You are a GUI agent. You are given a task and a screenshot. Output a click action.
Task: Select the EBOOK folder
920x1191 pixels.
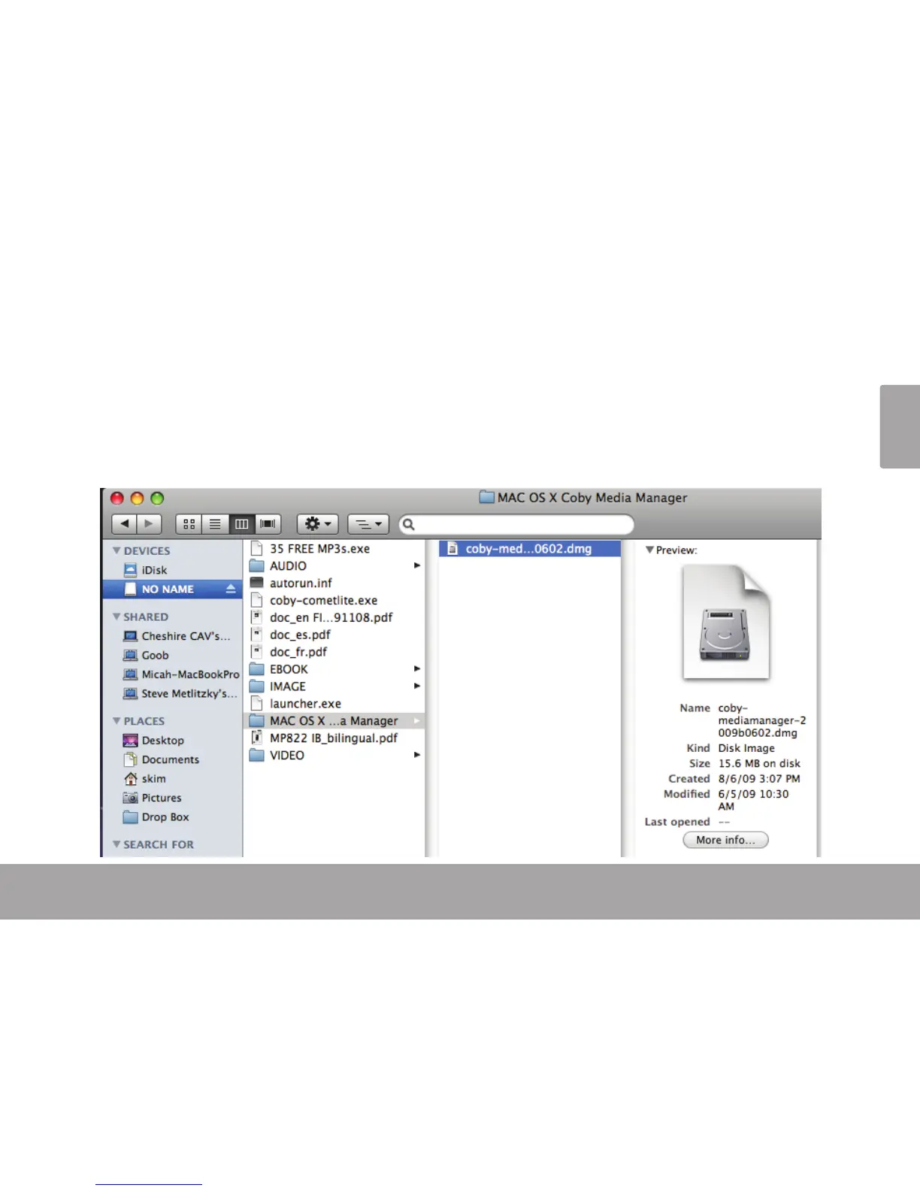[x=335, y=669]
